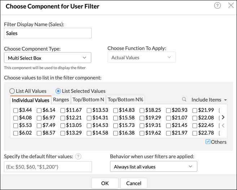Click right arrow to show next values
Image resolution: width=237 pixels, height=190 pixels.
click(223, 117)
